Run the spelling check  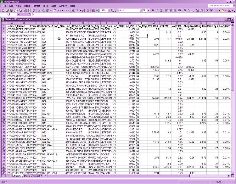coord(34,10)
